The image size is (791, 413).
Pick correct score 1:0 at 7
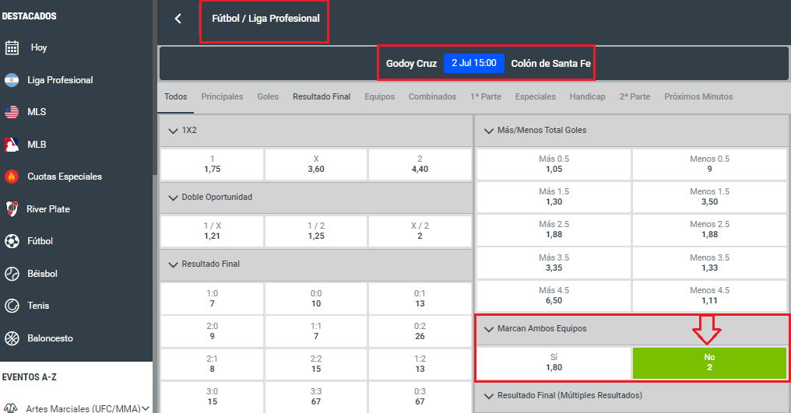coord(212,298)
